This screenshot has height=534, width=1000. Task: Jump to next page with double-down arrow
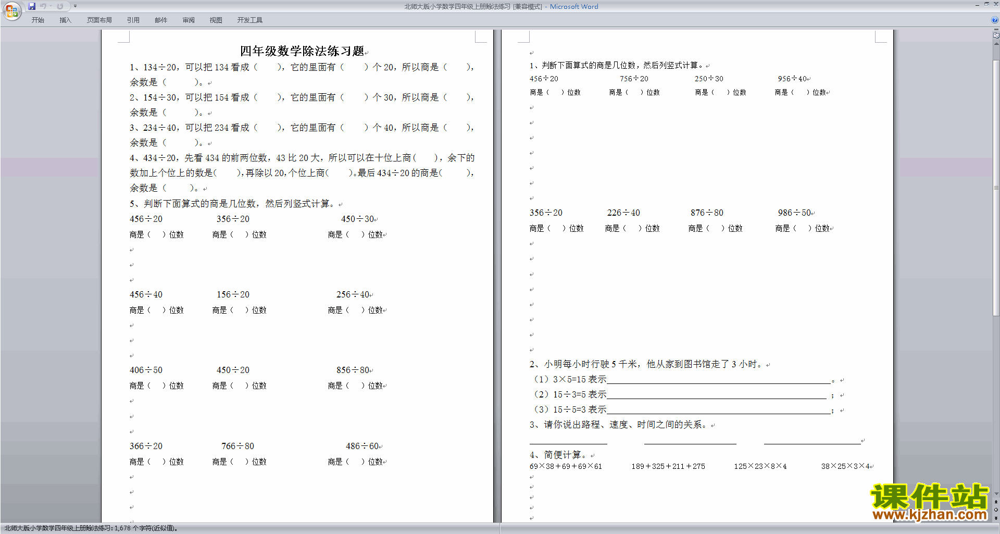pos(996,518)
